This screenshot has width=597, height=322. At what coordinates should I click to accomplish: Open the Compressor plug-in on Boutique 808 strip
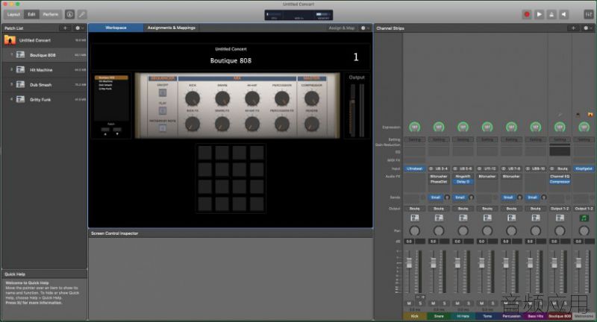[560, 182]
